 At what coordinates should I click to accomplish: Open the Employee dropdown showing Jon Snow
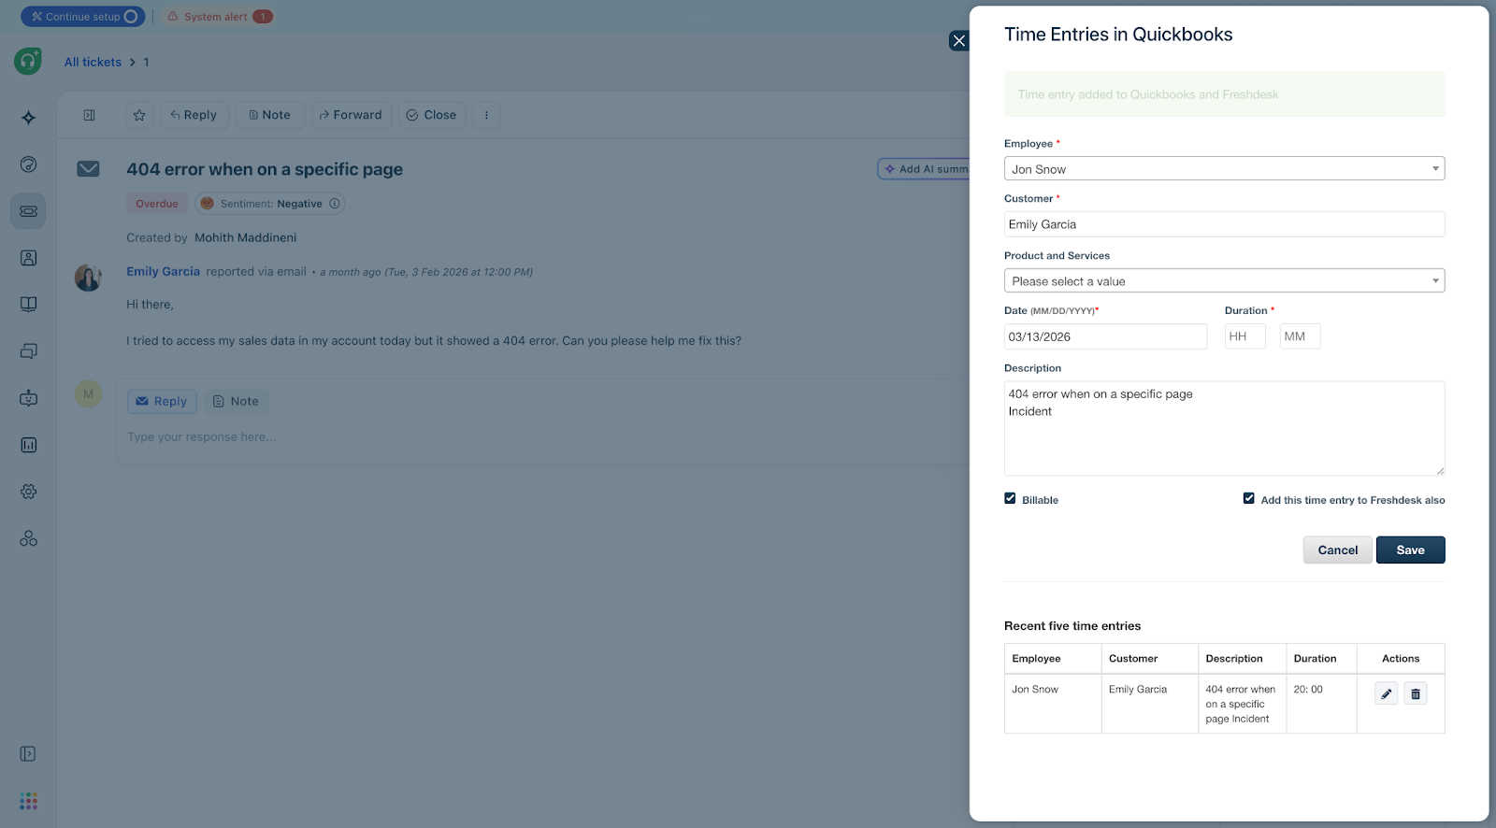[1224, 168]
